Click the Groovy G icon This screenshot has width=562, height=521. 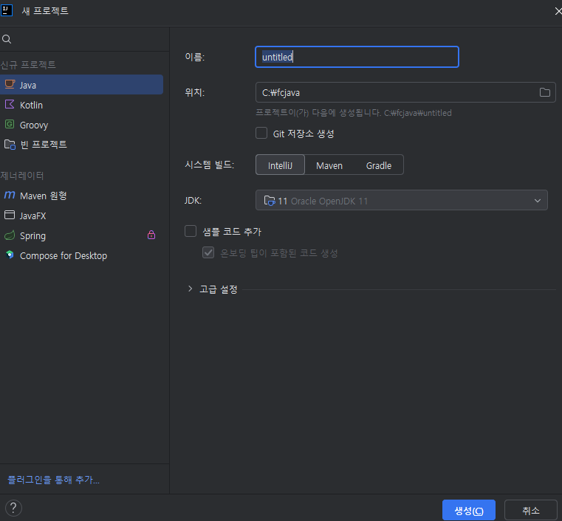tap(10, 124)
